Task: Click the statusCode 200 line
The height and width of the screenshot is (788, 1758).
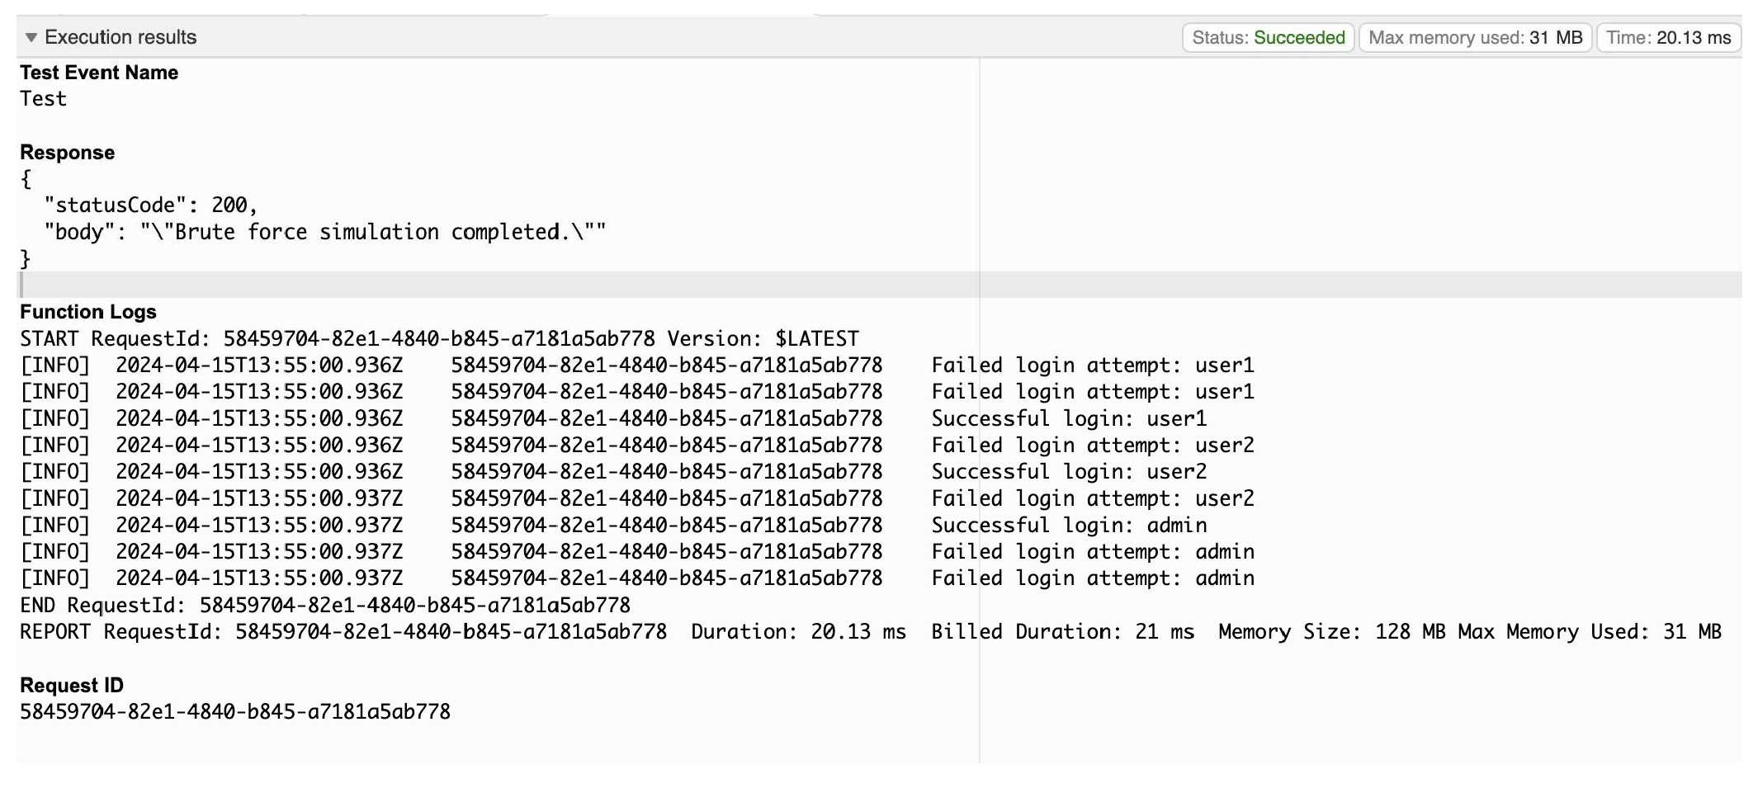Action: [151, 205]
